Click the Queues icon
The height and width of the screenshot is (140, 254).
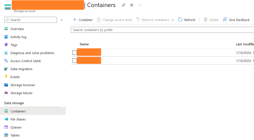click(x=6, y=127)
